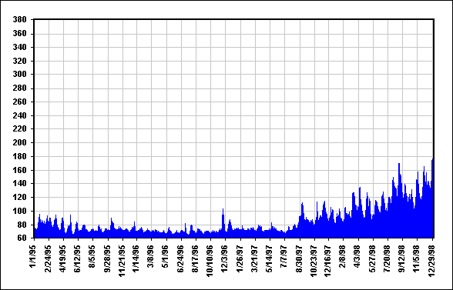
Task: Select the 12/16/97 date label
Action: point(328,260)
